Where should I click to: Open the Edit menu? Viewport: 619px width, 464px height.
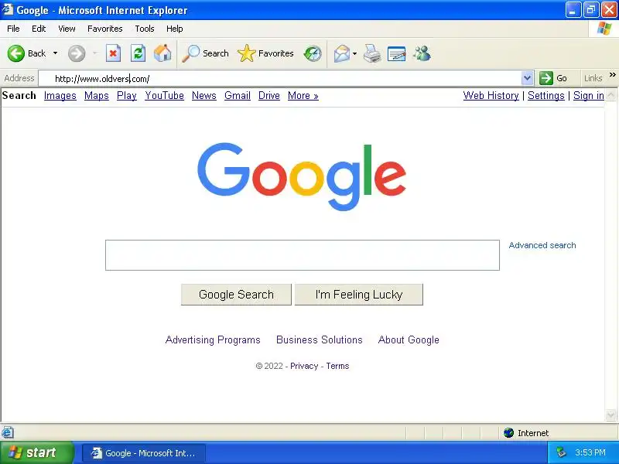39,29
